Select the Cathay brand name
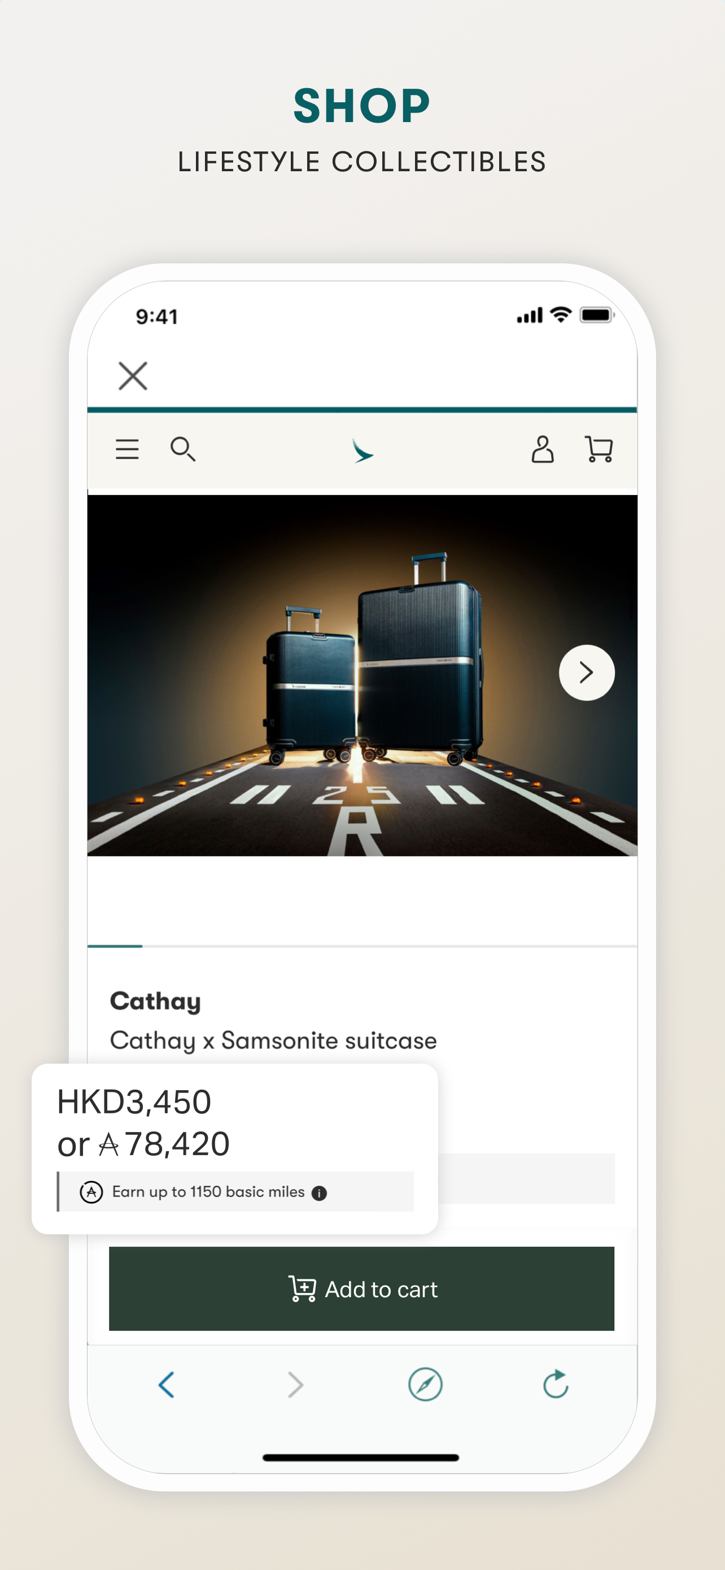Viewport: 725px width, 1570px height. pyautogui.click(x=155, y=1001)
